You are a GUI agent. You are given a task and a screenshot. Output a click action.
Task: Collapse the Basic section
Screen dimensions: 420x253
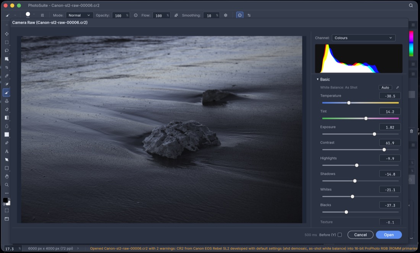click(318, 79)
